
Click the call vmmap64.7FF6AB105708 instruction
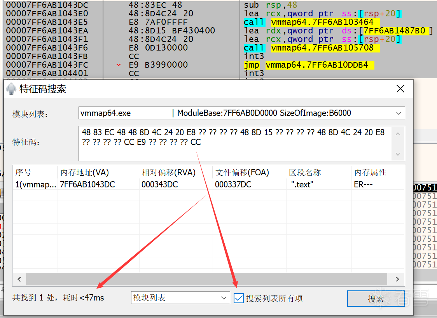311,48
